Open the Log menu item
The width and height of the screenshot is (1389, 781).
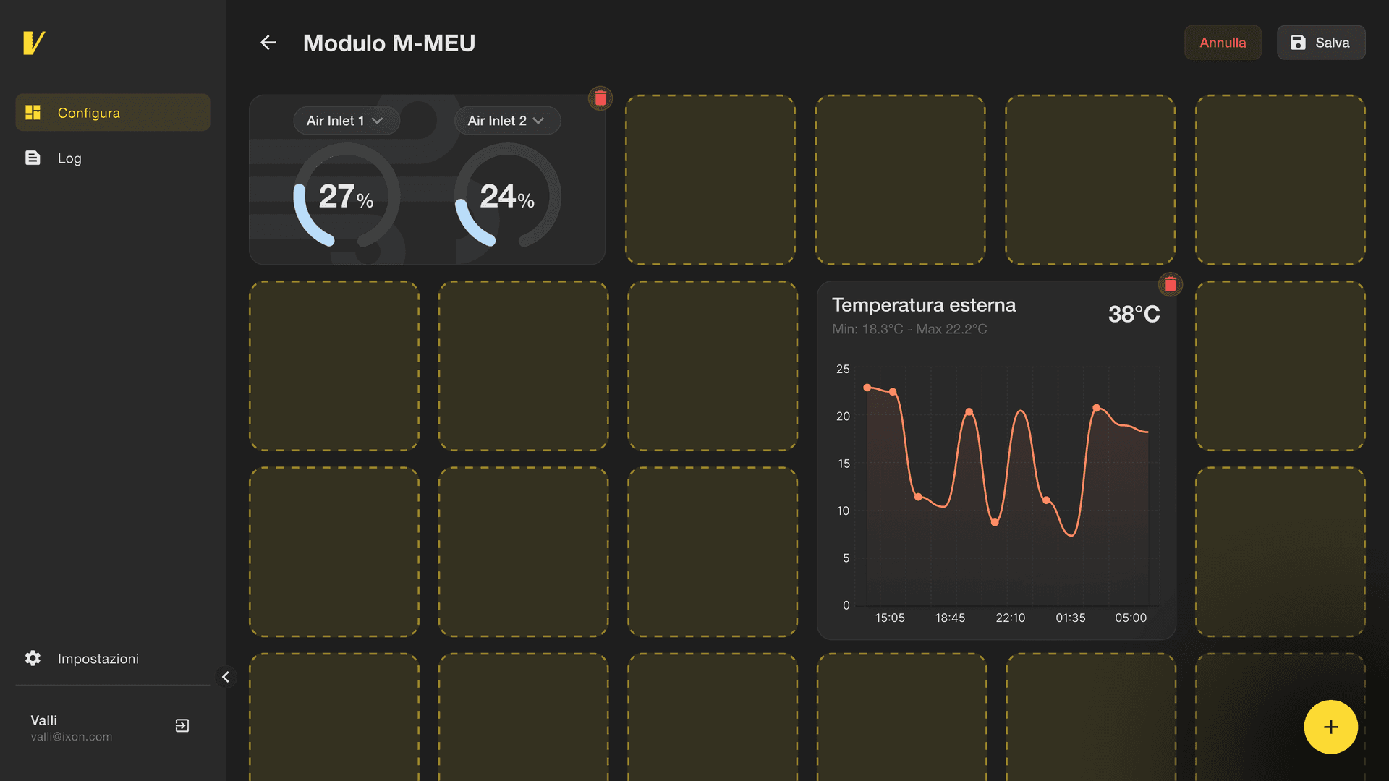(x=113, y=158)
